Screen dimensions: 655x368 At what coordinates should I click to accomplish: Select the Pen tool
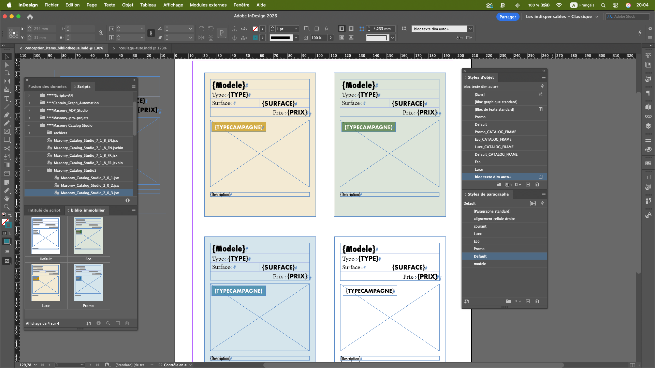pos(6,115)
